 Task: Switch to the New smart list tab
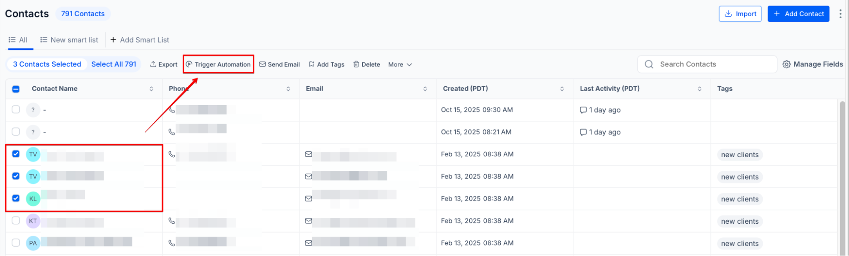[x=69, y=40]
